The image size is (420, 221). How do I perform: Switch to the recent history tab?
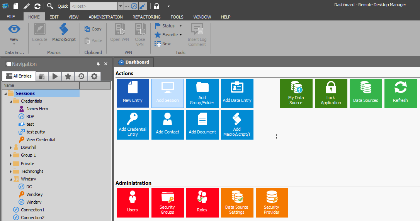[81, 76]
